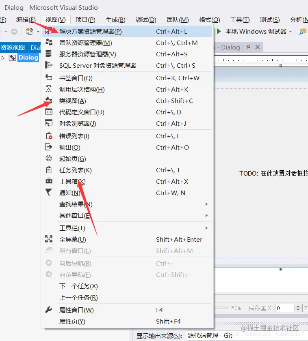Choose 下一个任务(X) menu entry
Viewport: 308px width, 341px height.
pyautogui.click(x=127, y=286)
